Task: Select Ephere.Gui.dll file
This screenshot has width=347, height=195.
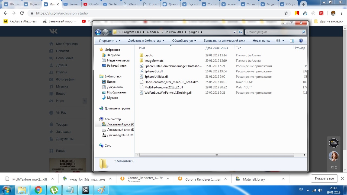Action: 154,71
